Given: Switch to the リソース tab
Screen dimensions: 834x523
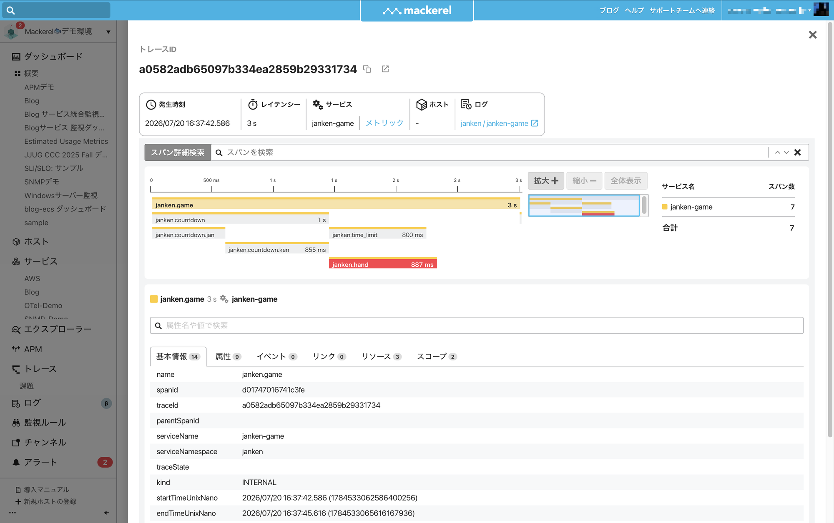Looking at the screenshot, I should (381, 357).
